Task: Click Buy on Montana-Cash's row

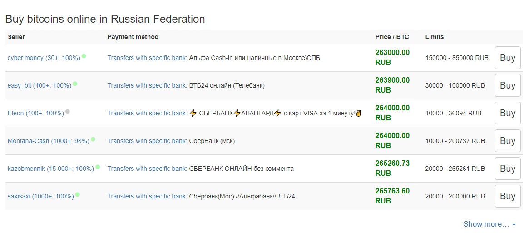Action: click(507, 141)
